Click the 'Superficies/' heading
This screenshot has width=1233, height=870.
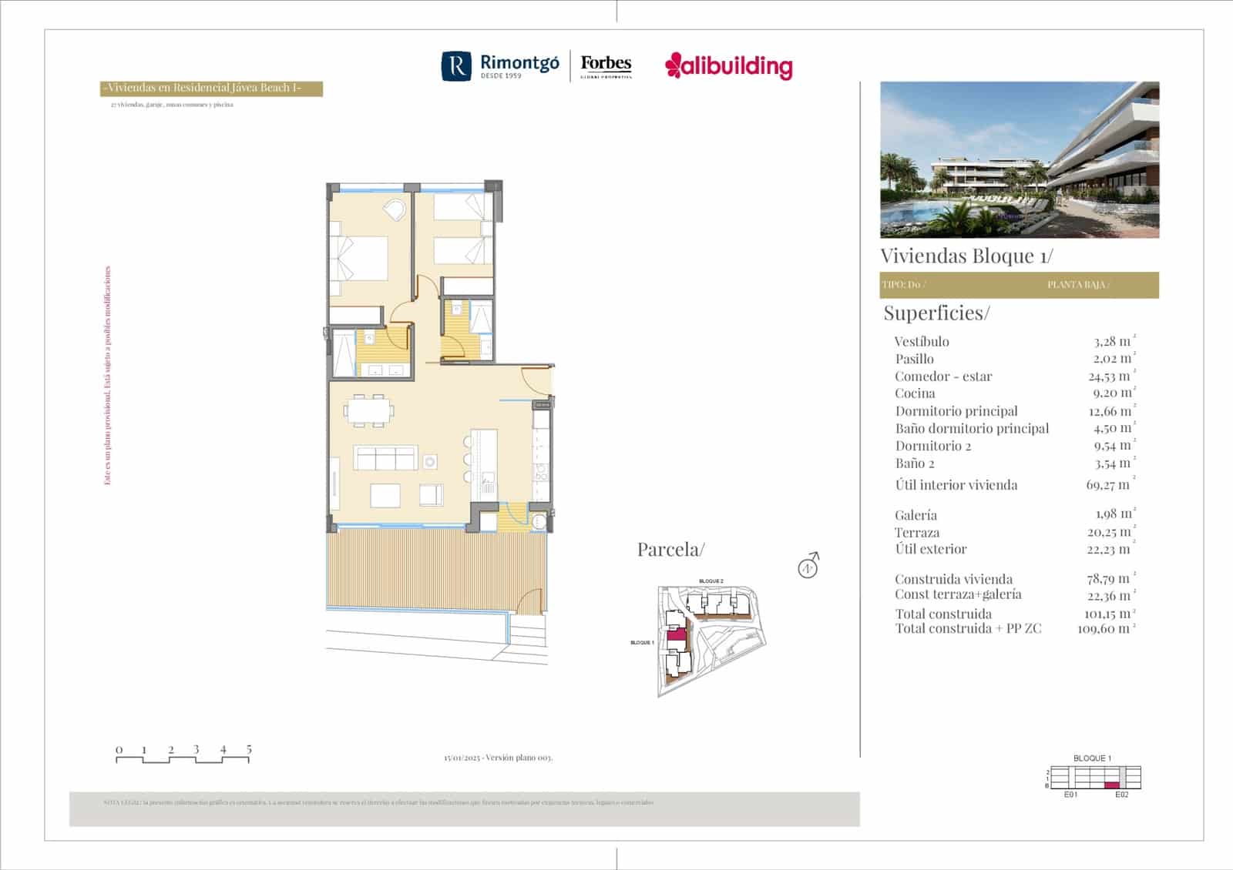[x=936, y=313]
